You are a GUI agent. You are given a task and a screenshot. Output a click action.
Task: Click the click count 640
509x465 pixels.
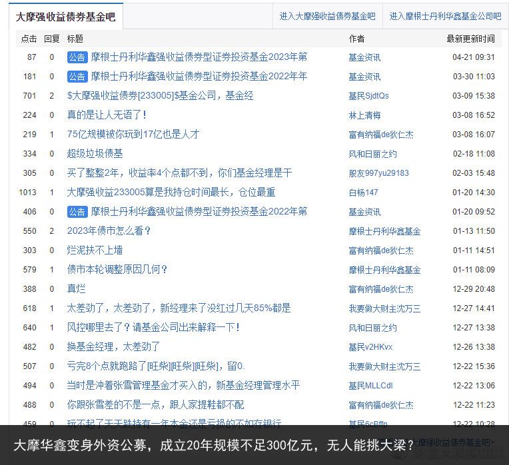point(29,327)
